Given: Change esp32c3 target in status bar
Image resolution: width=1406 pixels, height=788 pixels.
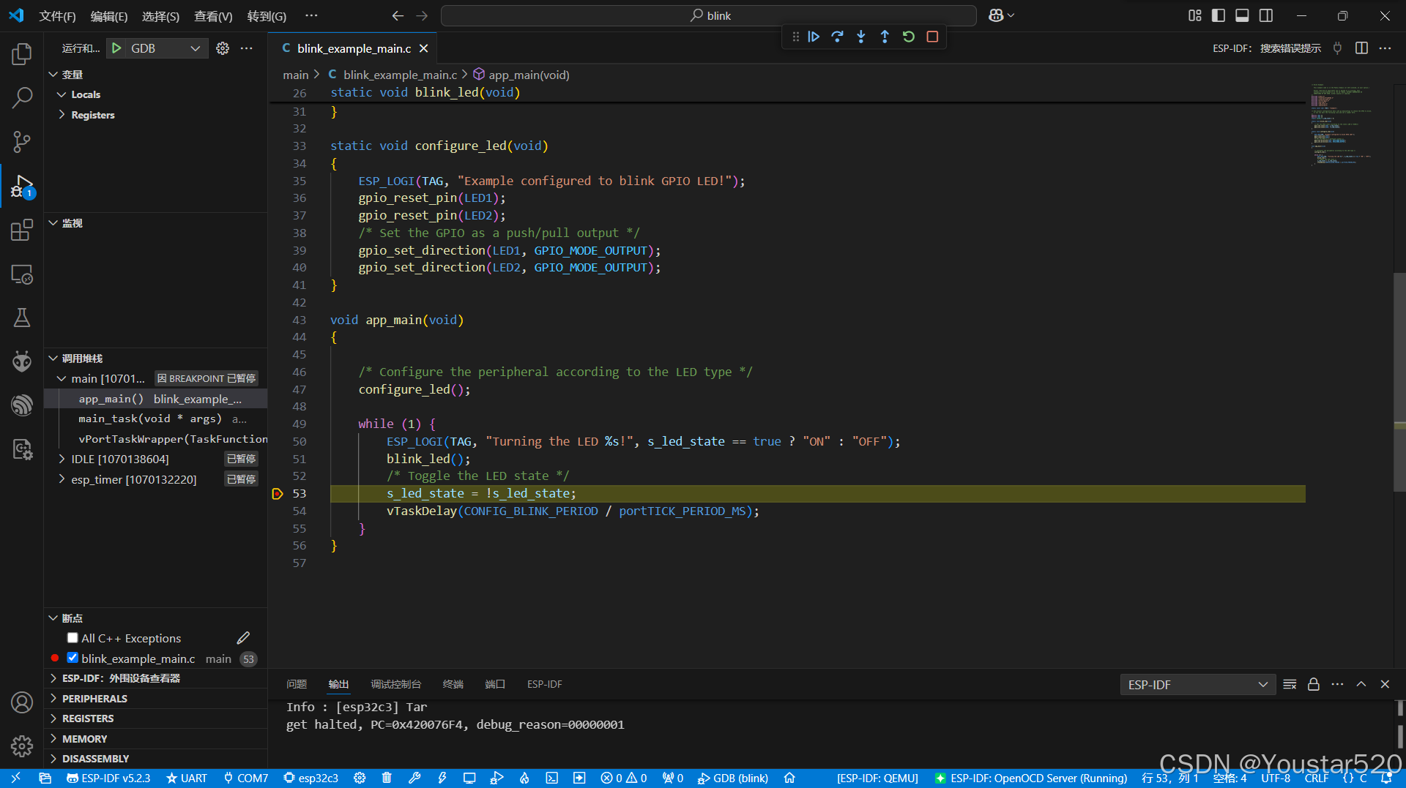Looking at the screenshot, I should [x=311, y=778].
